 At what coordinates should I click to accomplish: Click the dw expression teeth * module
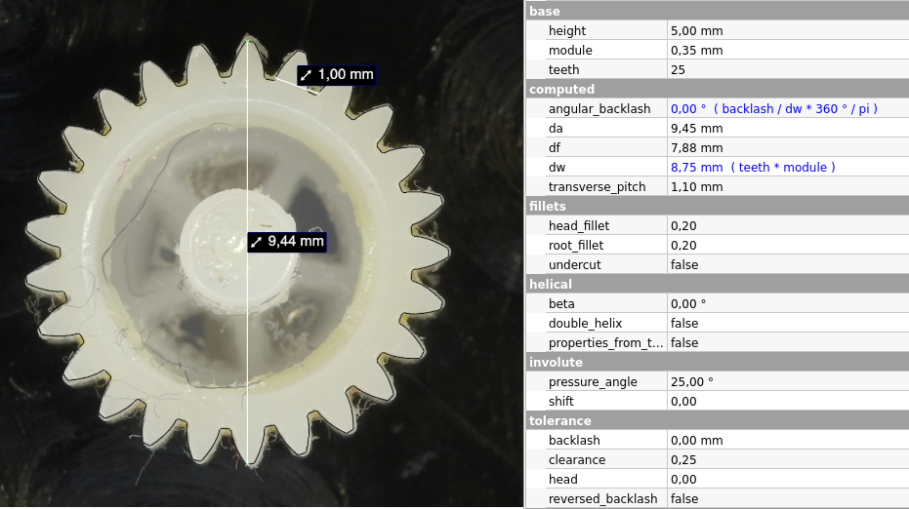click(x=782, y=167)
